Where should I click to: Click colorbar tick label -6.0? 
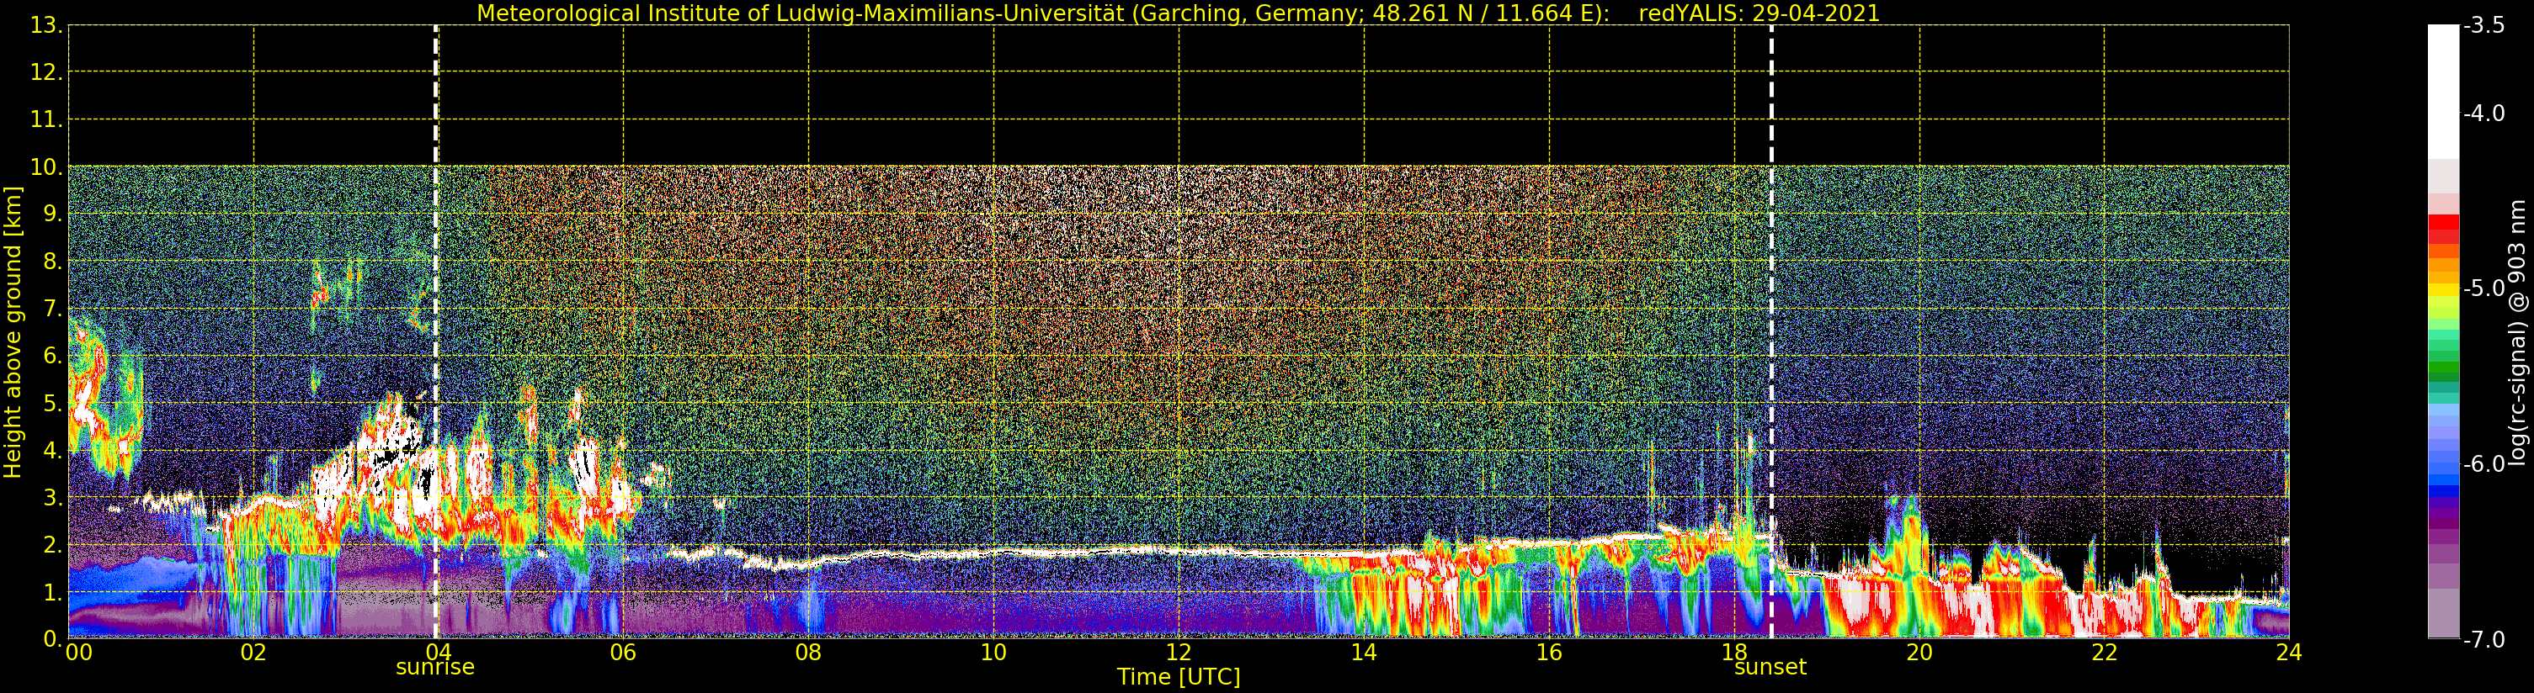tap(2485, 463)
